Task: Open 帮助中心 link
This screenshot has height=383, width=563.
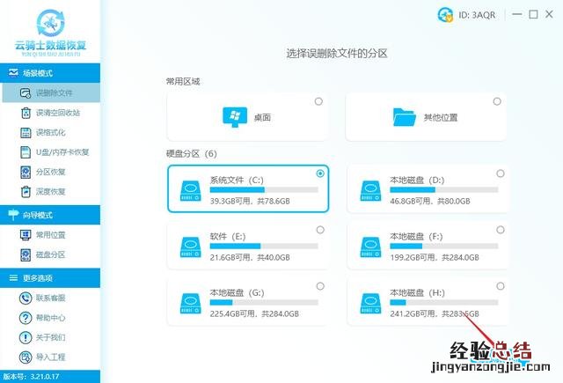Action: pos(51,318)
